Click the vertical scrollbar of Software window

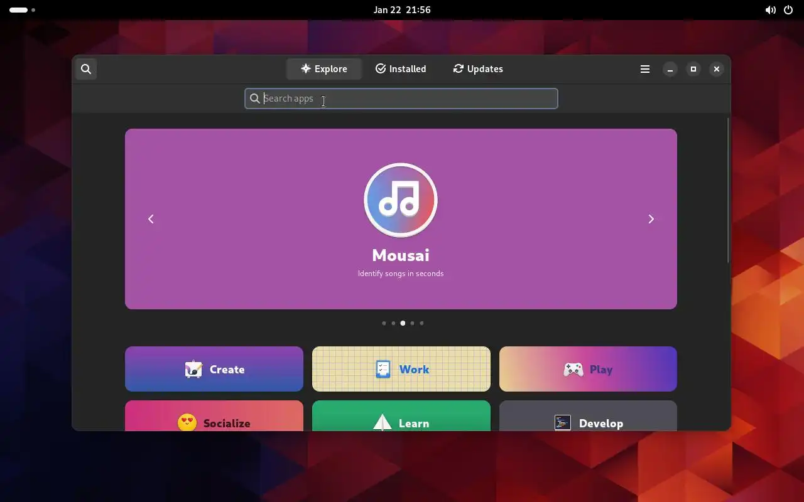click(x=728, y=190)
